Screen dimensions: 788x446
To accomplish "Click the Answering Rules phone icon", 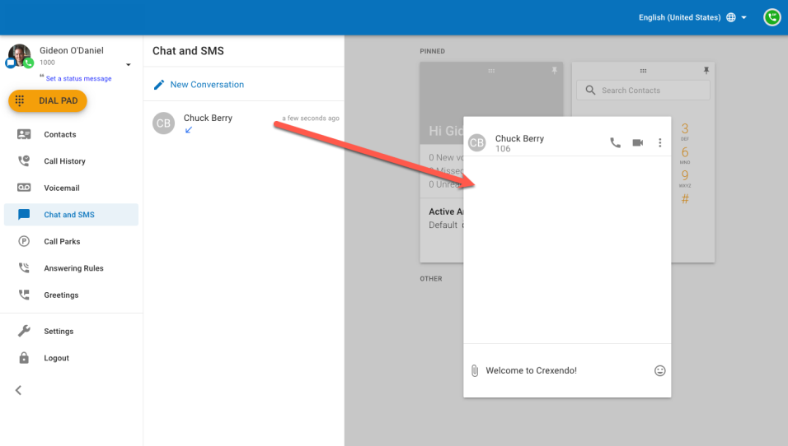I will tap(24, 268).
